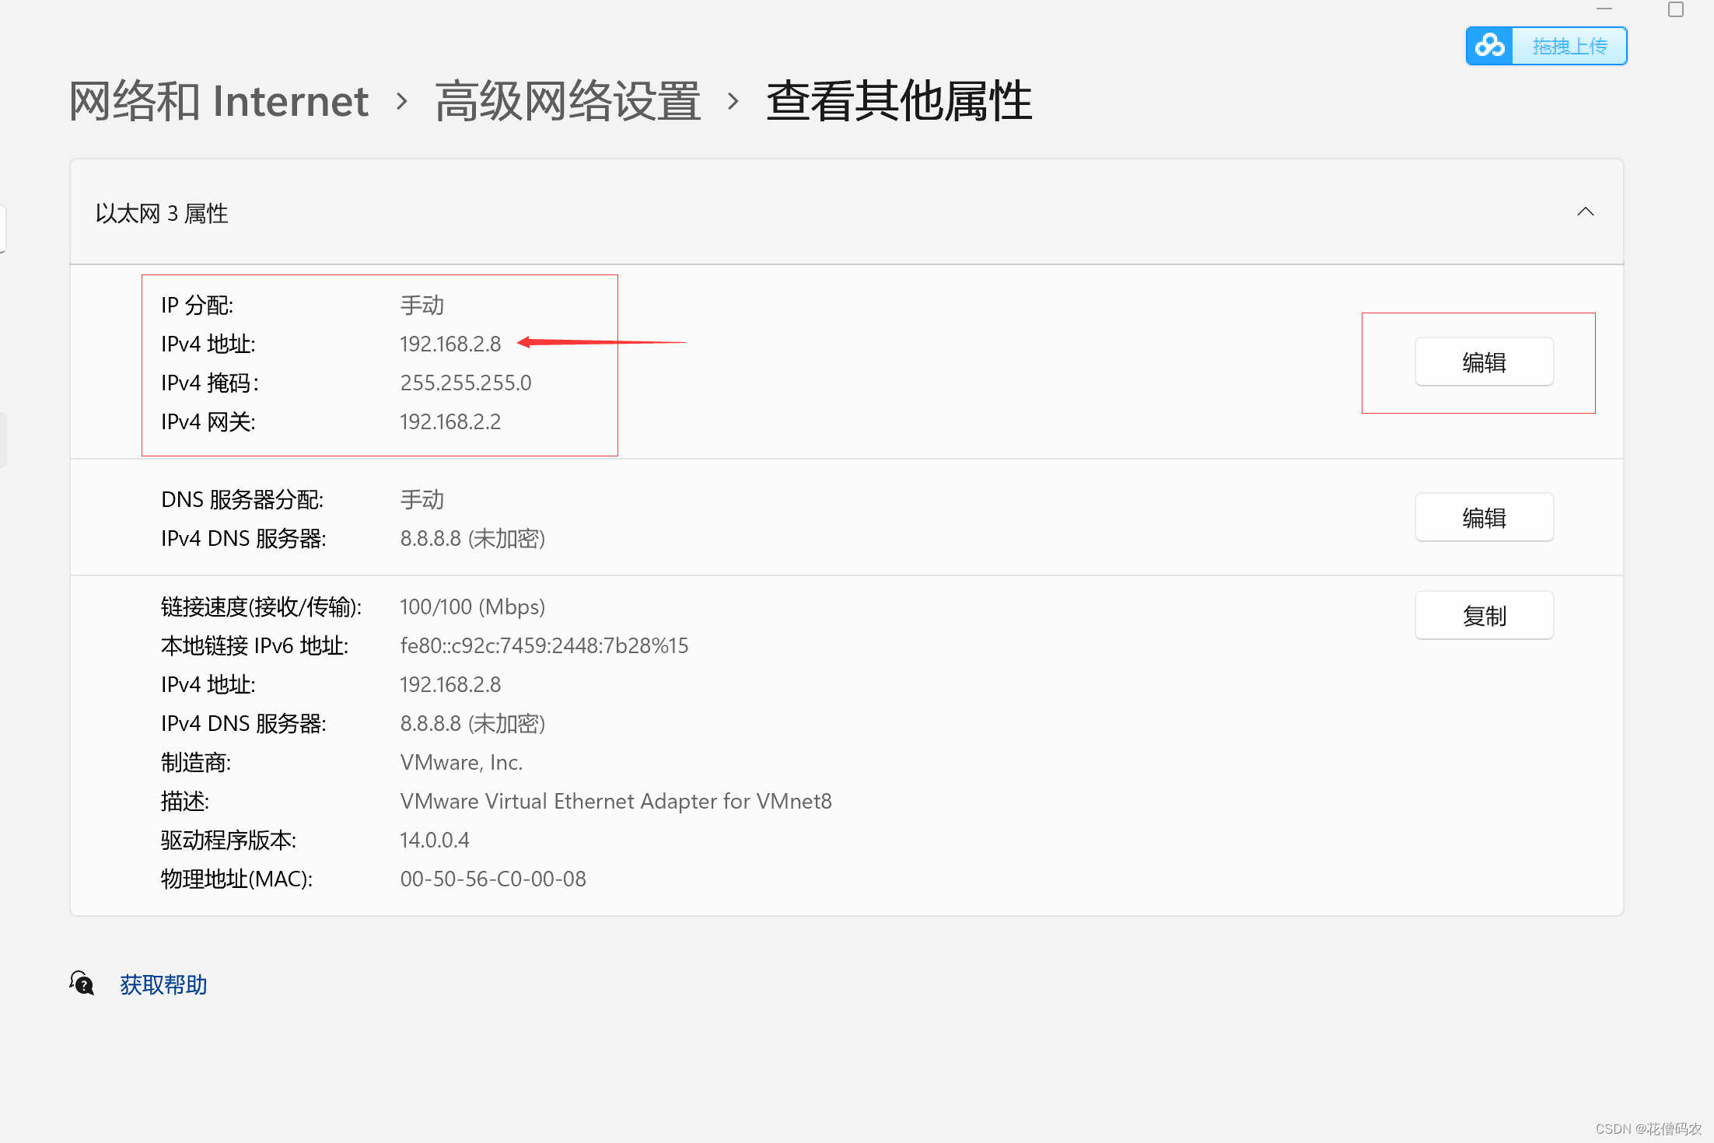Click the 100/100 (Mbps) link speed value
1714x1143 pixels.
pos(472,606)
